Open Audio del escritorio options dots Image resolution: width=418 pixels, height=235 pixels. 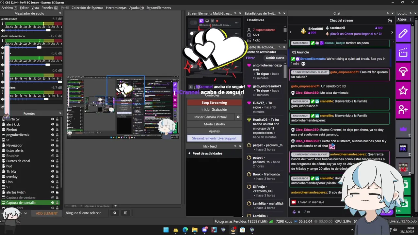tap(3, 41)
